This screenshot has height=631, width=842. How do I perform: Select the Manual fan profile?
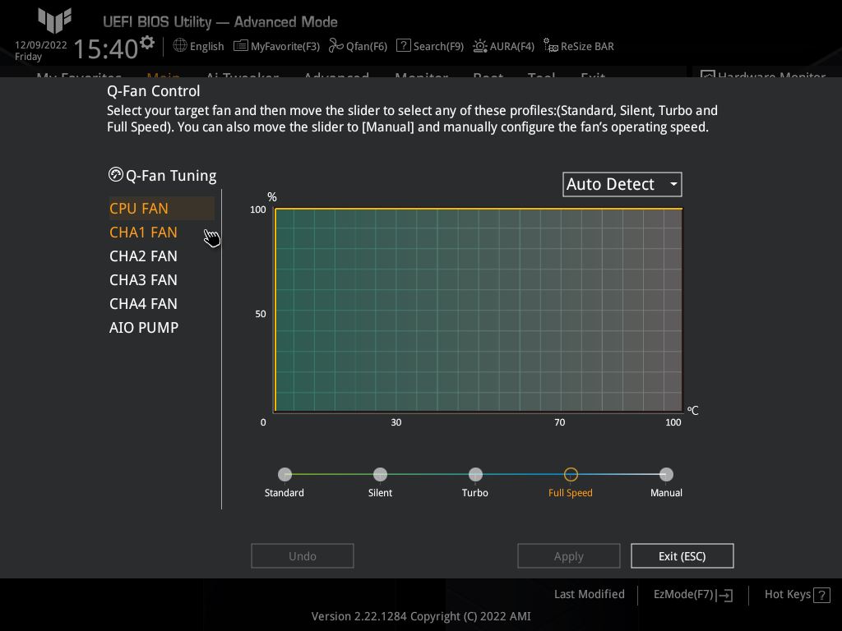(666, 474)
